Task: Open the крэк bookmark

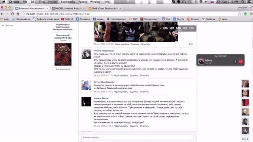Action: point(223,19)
